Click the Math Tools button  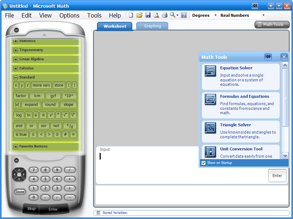point(272,24)
